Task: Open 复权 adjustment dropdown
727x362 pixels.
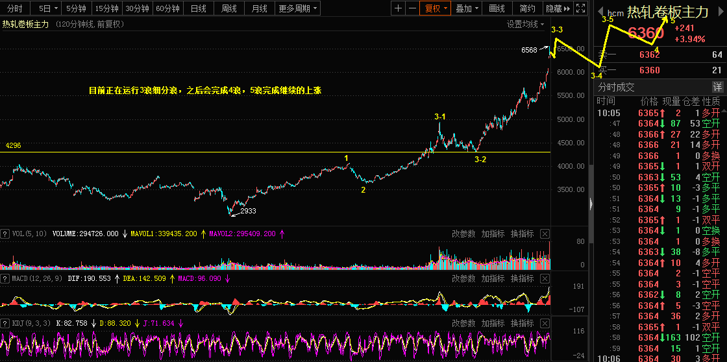Action: coord(435,8)
